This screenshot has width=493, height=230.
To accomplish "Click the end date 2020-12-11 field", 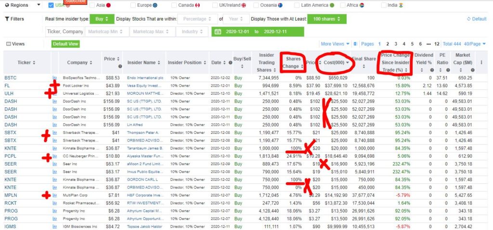I will [x=275, y=32].
